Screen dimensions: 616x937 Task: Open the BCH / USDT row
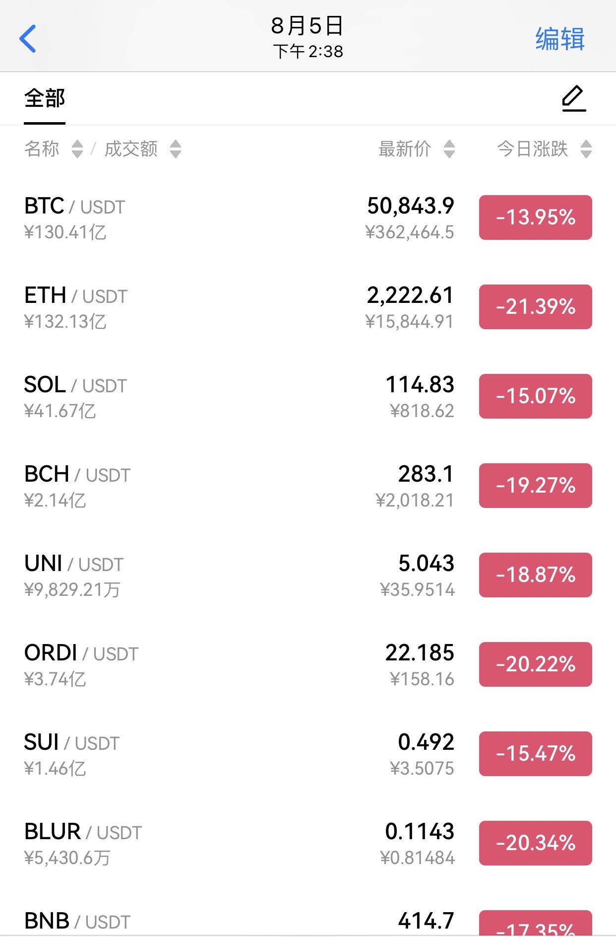[308, 486]
